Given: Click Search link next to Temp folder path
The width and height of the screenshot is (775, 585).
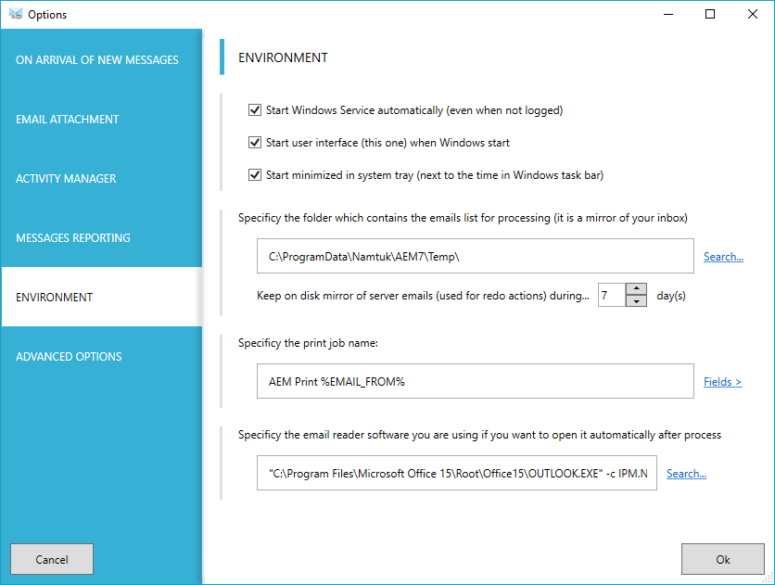Looking at the screenshot, I should [x=723, y=257].
